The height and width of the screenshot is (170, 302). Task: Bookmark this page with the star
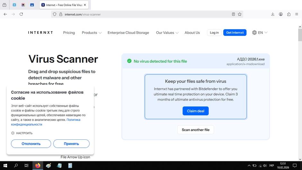pyautogui.click(x=240, y=14)
